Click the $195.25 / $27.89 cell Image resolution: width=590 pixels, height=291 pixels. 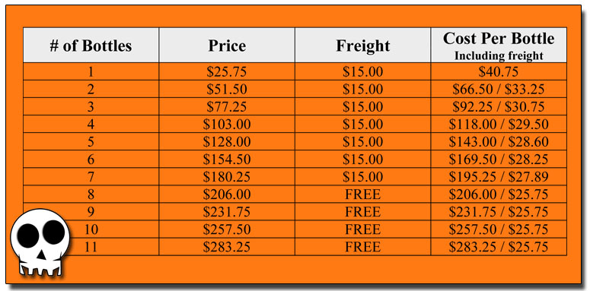coord(499,176)
